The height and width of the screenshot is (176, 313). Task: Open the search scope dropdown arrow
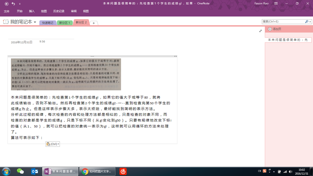tap(310, 22)
